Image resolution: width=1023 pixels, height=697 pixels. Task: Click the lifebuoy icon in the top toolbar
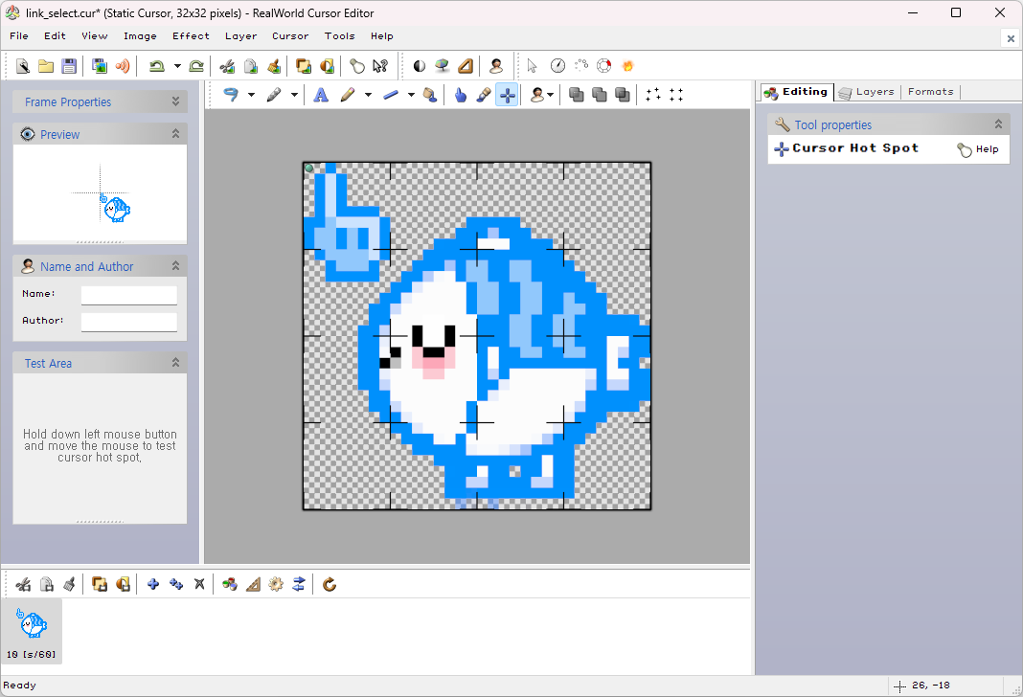tap(604, 66)
